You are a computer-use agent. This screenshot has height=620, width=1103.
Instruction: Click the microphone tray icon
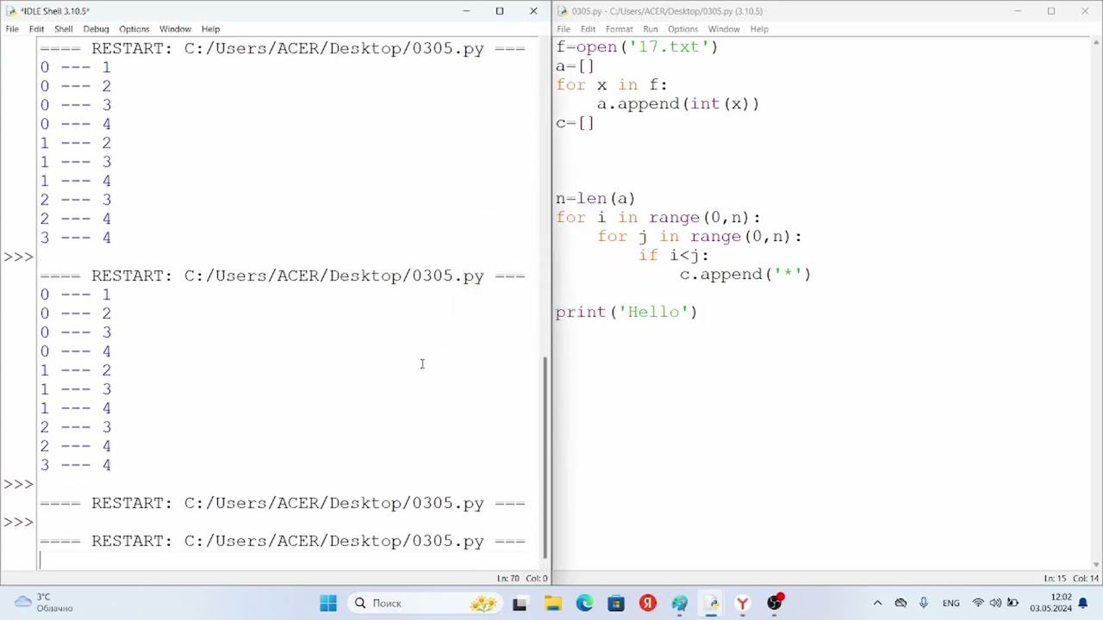point(924,604)
